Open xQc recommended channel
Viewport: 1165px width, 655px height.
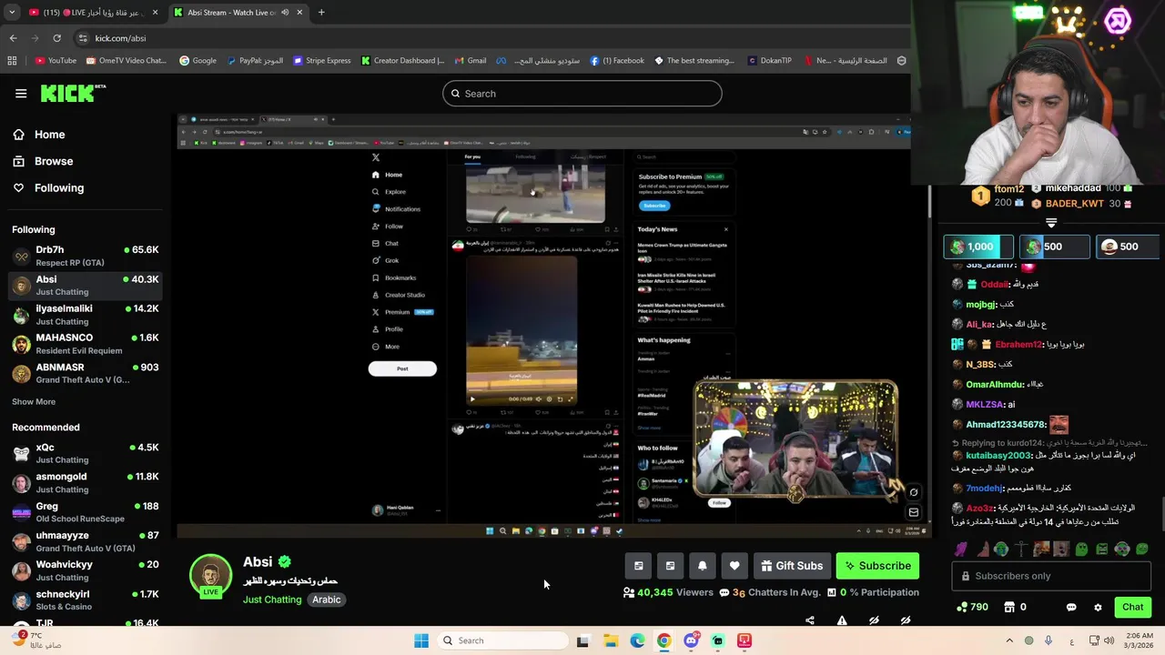pyautogui.click(x=86, y=453)
